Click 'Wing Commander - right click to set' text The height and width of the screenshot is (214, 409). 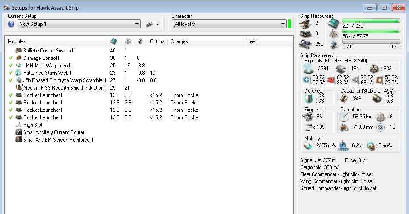[x=337, y=181]
